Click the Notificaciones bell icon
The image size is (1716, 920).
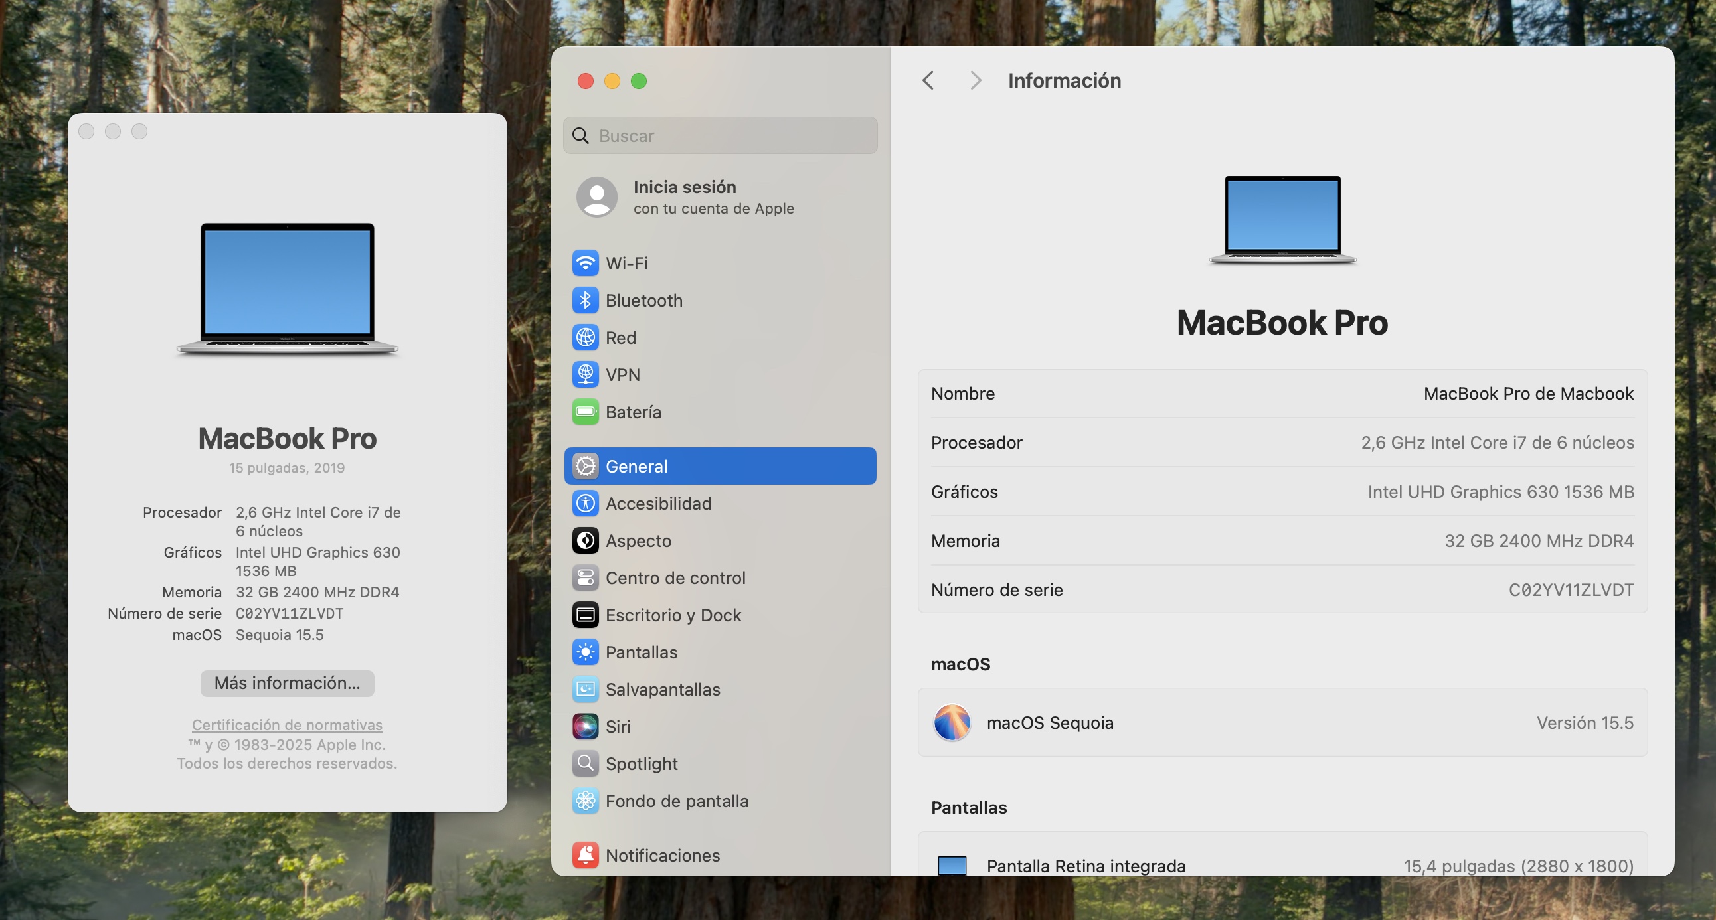click(585, 856)
